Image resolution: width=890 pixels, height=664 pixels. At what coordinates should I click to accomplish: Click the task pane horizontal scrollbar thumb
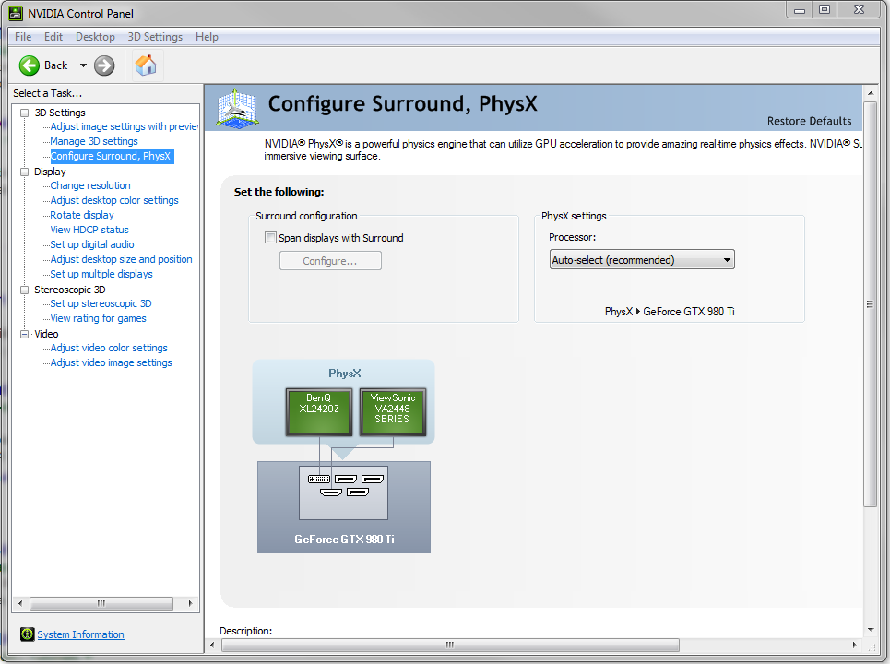coord(101,603)
